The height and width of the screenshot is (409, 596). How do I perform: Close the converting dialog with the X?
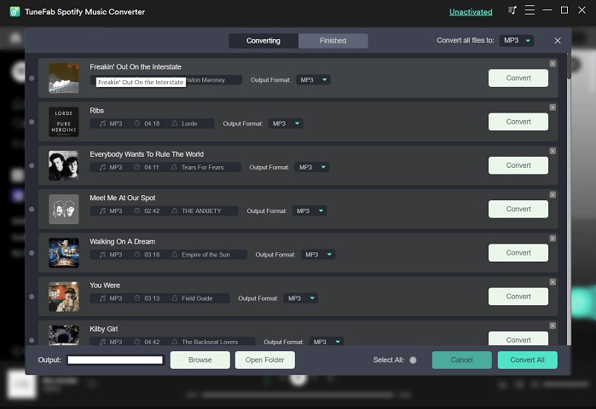click(x=558, y=41)
